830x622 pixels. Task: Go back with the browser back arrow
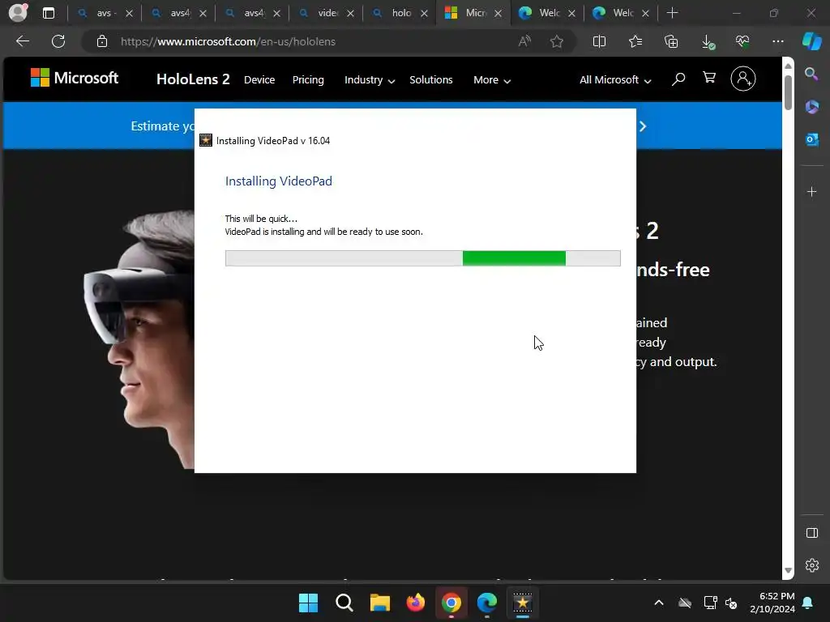pyautogui.click(x=23, y=41)
